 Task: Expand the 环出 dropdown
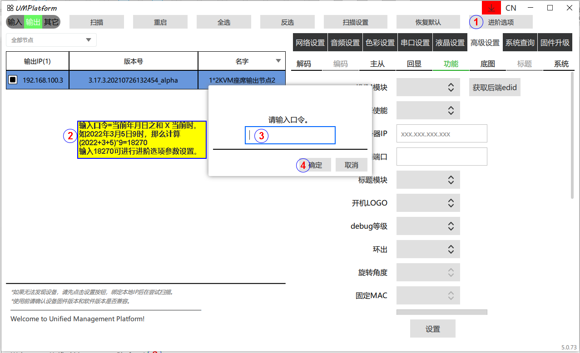(x=428, y=249)
